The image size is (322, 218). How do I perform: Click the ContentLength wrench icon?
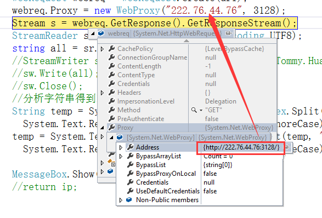pos(112,66)
